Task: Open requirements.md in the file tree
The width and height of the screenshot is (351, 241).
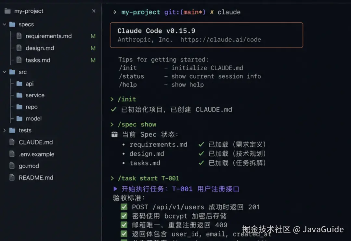Action: pos(48,36)
